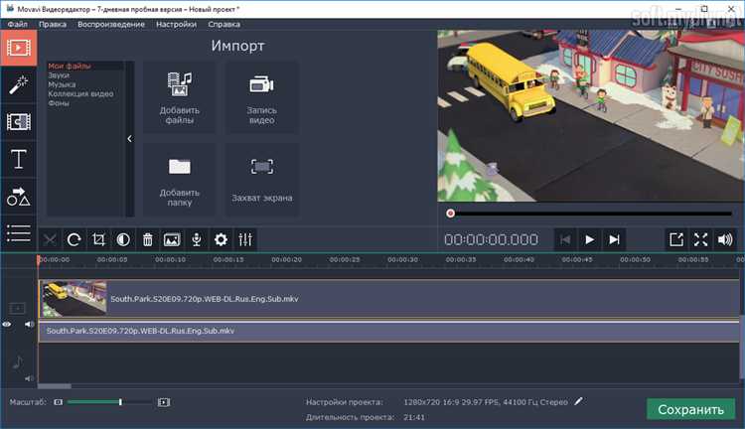Select Звуки in import list
This screenshot has width=745, height=429.
(x=59, y=75)
